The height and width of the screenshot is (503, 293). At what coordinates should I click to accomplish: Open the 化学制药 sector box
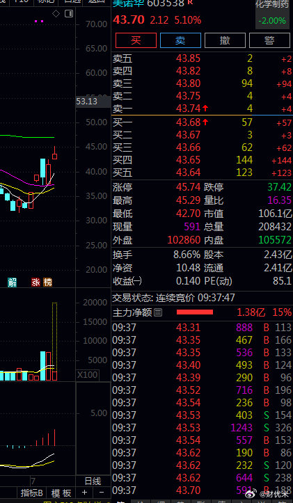tap(272, 13)
